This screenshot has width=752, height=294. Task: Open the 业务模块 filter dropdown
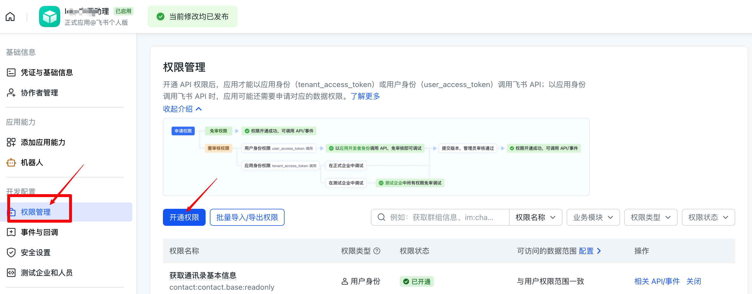click(593, 217)
